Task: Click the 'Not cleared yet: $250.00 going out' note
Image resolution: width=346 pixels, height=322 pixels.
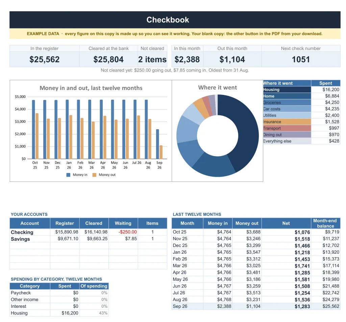Action: (x=175, y=70)
